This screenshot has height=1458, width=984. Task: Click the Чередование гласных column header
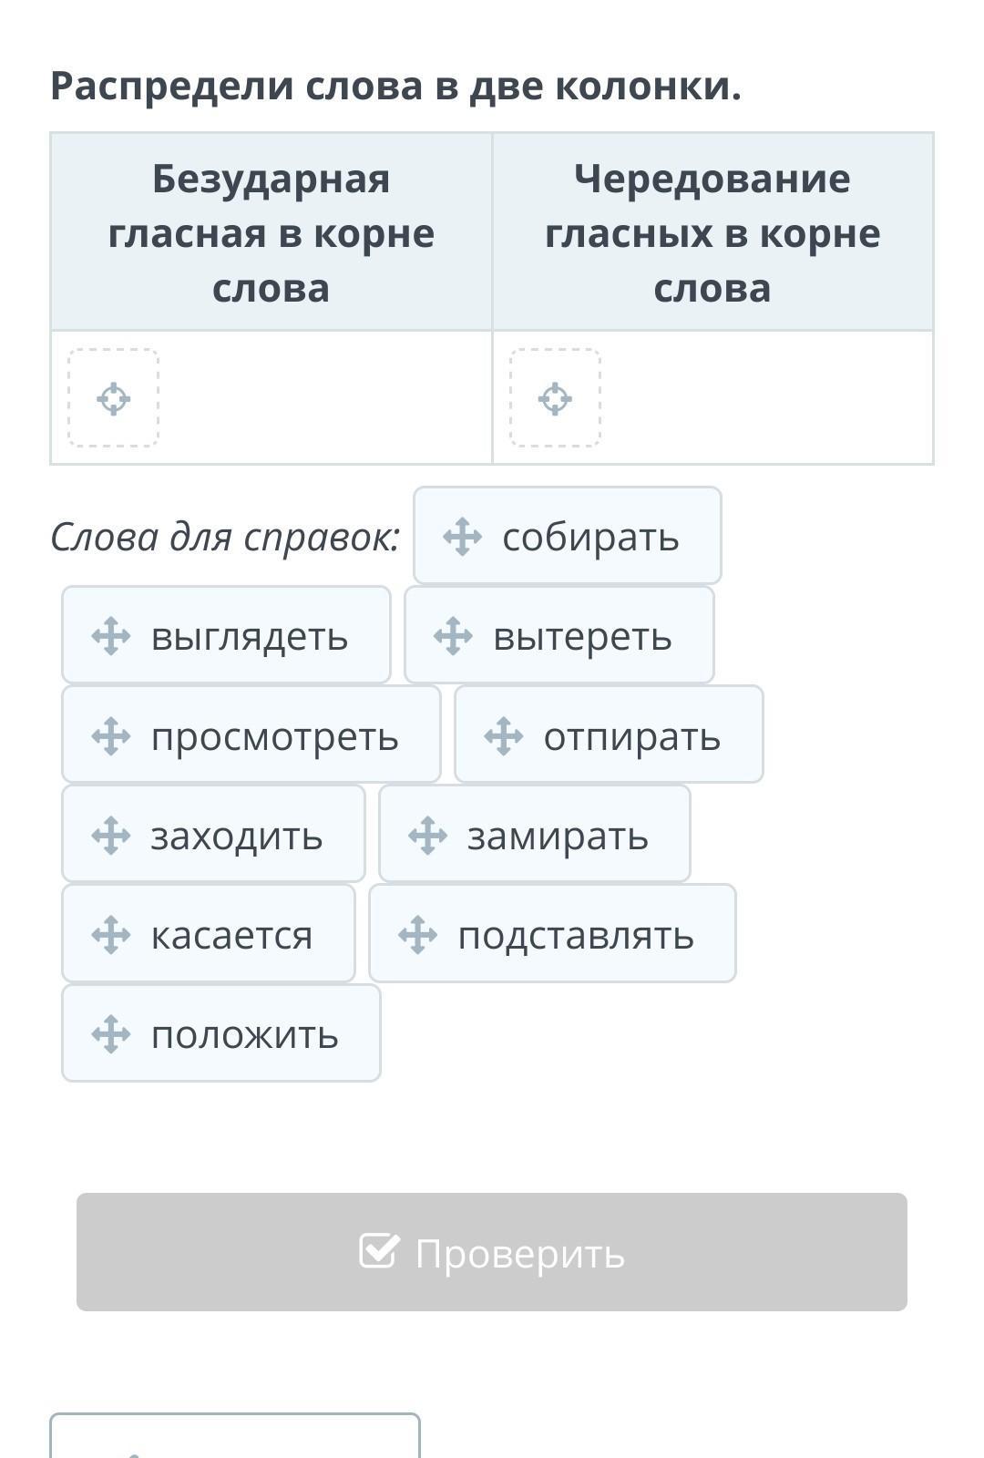coord(712,233)
